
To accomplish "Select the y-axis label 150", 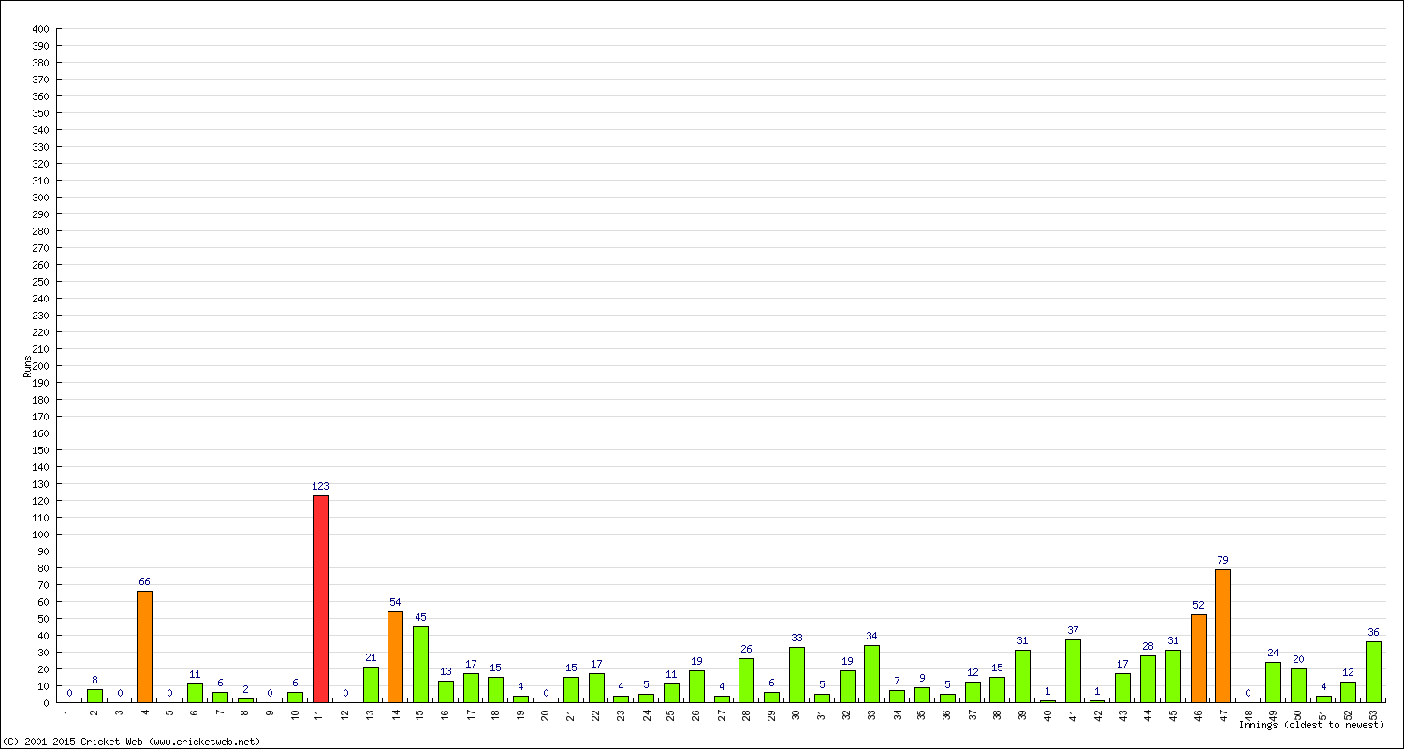I will (39, 450).
